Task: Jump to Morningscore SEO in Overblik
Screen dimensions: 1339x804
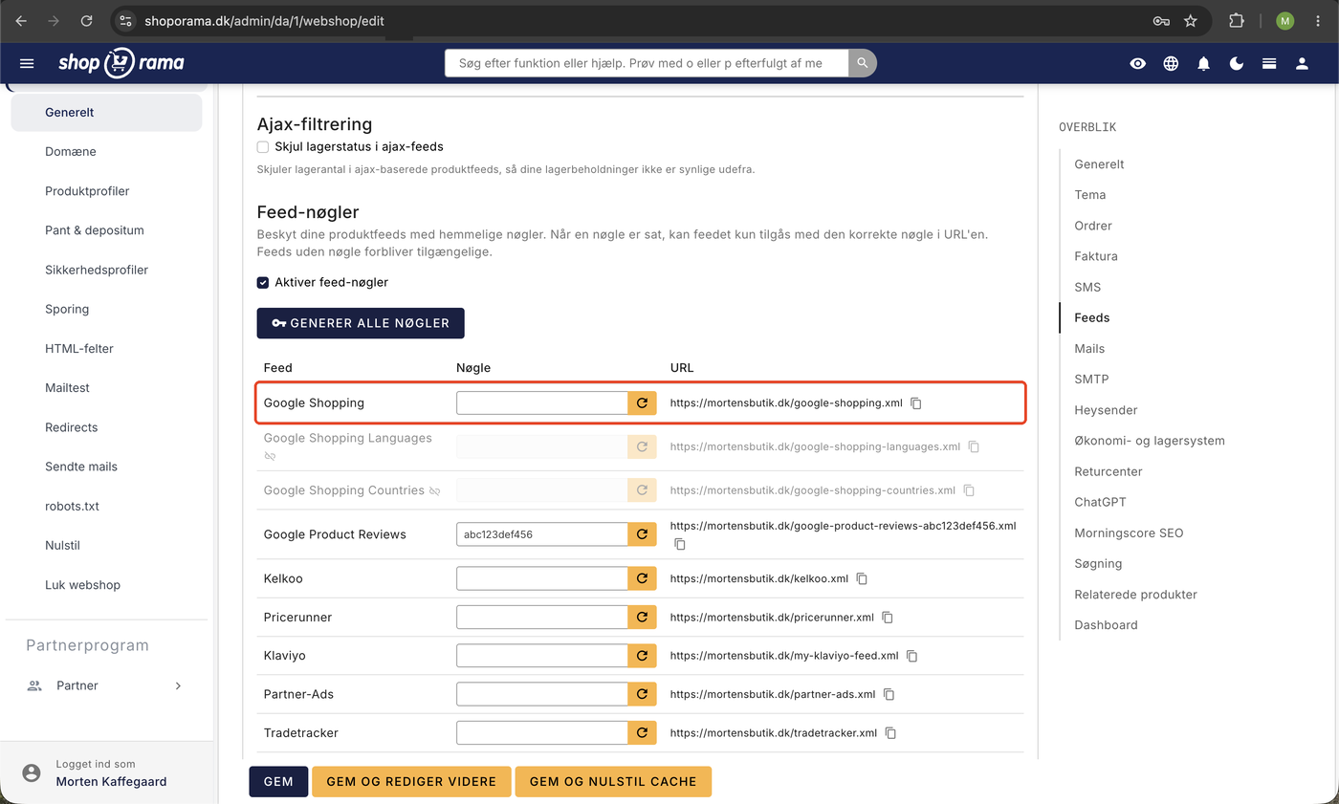Action: coord(1129,532)
